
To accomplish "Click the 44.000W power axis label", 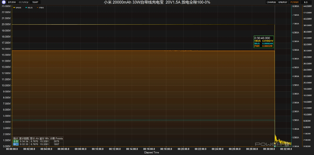I will coord(308,6).
